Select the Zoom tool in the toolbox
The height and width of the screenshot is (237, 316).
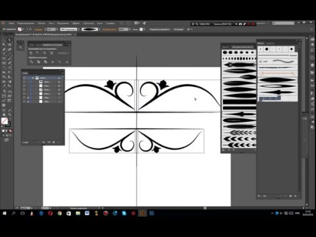[x=10, y=115]
